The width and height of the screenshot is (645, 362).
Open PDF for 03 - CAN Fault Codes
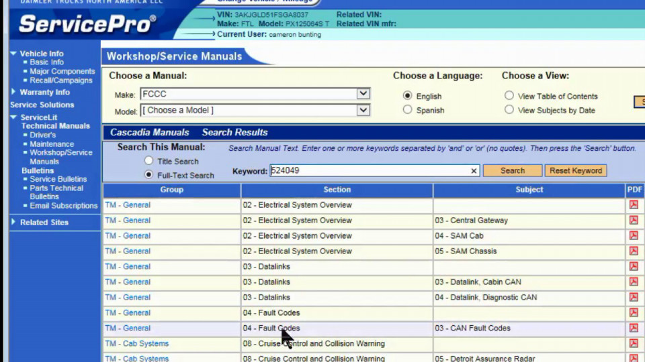(x=634, y=328)
